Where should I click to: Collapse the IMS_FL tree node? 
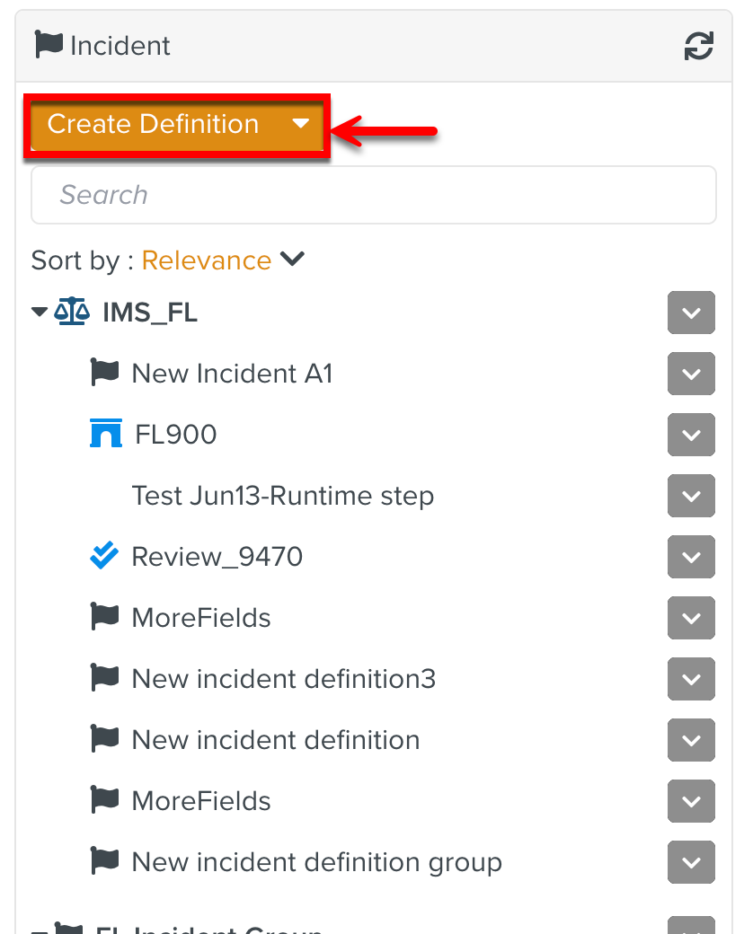[x=39, y=312]
